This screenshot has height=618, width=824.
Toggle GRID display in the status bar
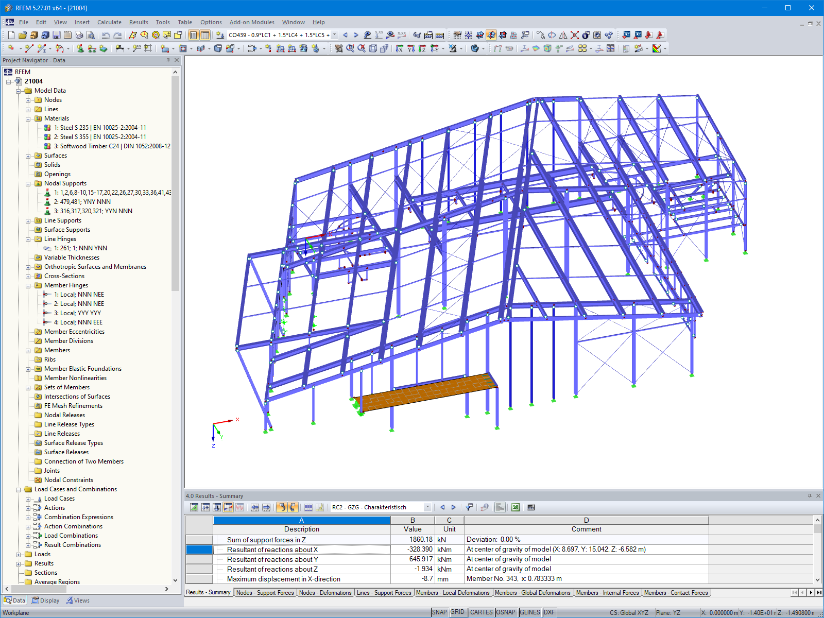[457, 612]
